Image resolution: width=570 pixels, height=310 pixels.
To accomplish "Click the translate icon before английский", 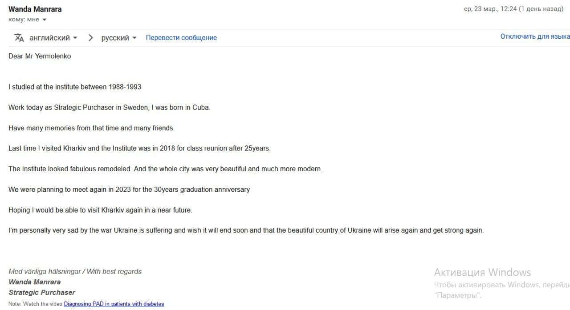I will pos(19,38).
